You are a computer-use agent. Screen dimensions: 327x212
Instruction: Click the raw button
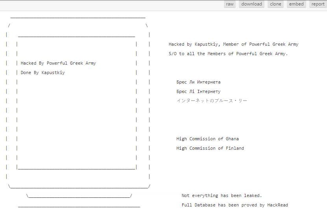pos(230,4)
